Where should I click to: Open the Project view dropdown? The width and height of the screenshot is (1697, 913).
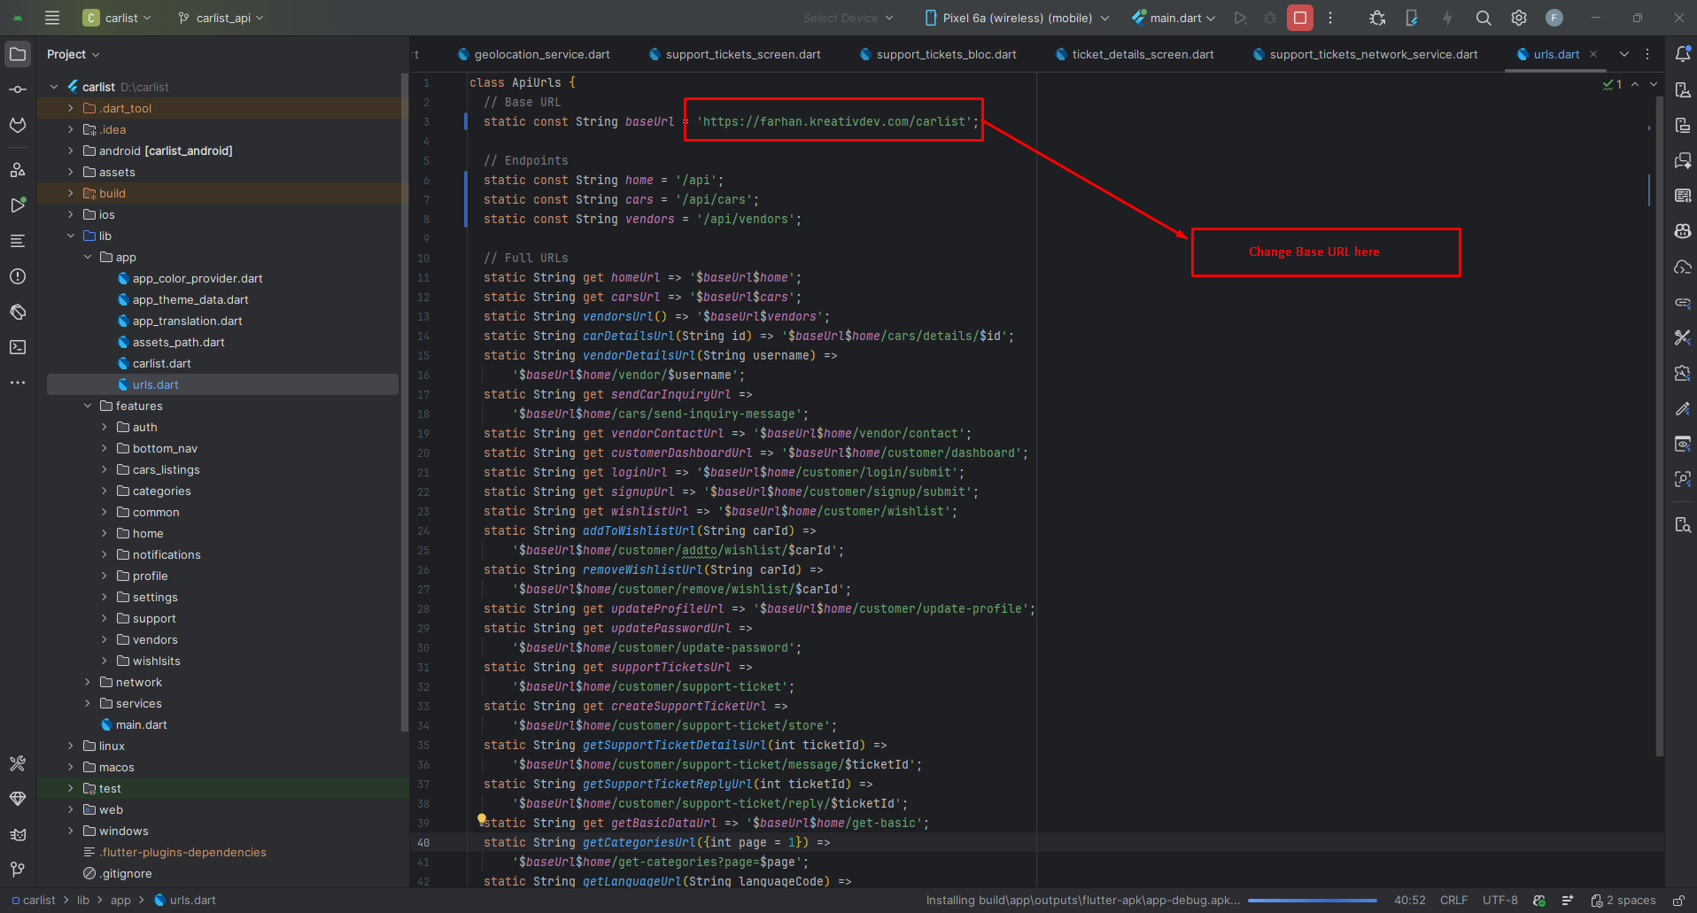coord(73,54)
